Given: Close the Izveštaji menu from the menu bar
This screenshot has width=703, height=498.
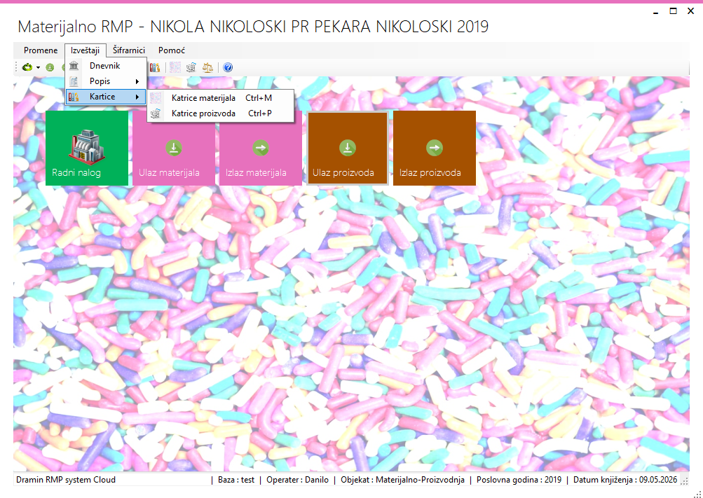Looking at the screenshot, I should click(86, 50).
